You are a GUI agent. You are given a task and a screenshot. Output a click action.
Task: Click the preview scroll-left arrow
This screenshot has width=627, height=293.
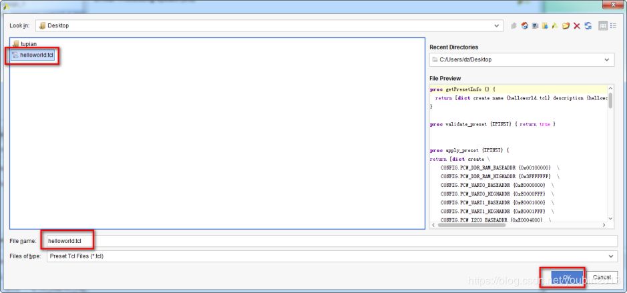(433, 226)
